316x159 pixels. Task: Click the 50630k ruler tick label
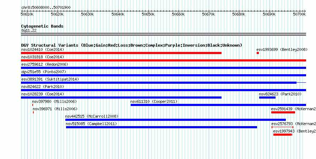coord(87,14)
